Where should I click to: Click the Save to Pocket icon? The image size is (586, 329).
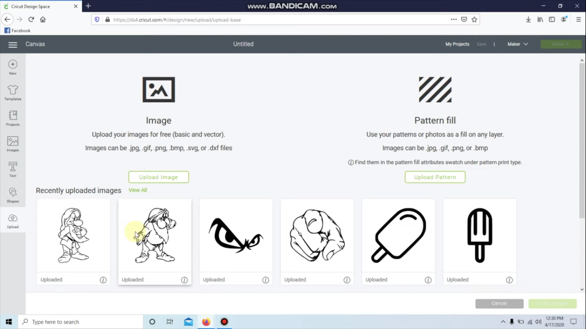464,19
